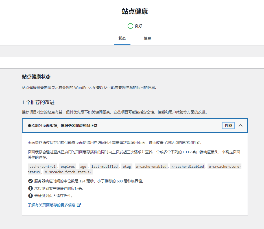The height and width of the screenshot is (229, 264).
Task: Click the 良好 status label
Action: tap(138, 26)
